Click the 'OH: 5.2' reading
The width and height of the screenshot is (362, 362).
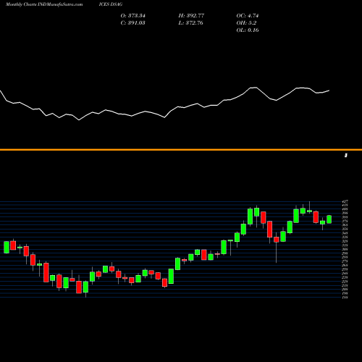[x=246, y=23]
